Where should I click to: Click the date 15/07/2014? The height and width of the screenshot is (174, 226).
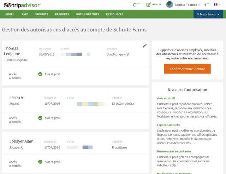(x=52, y=104)
